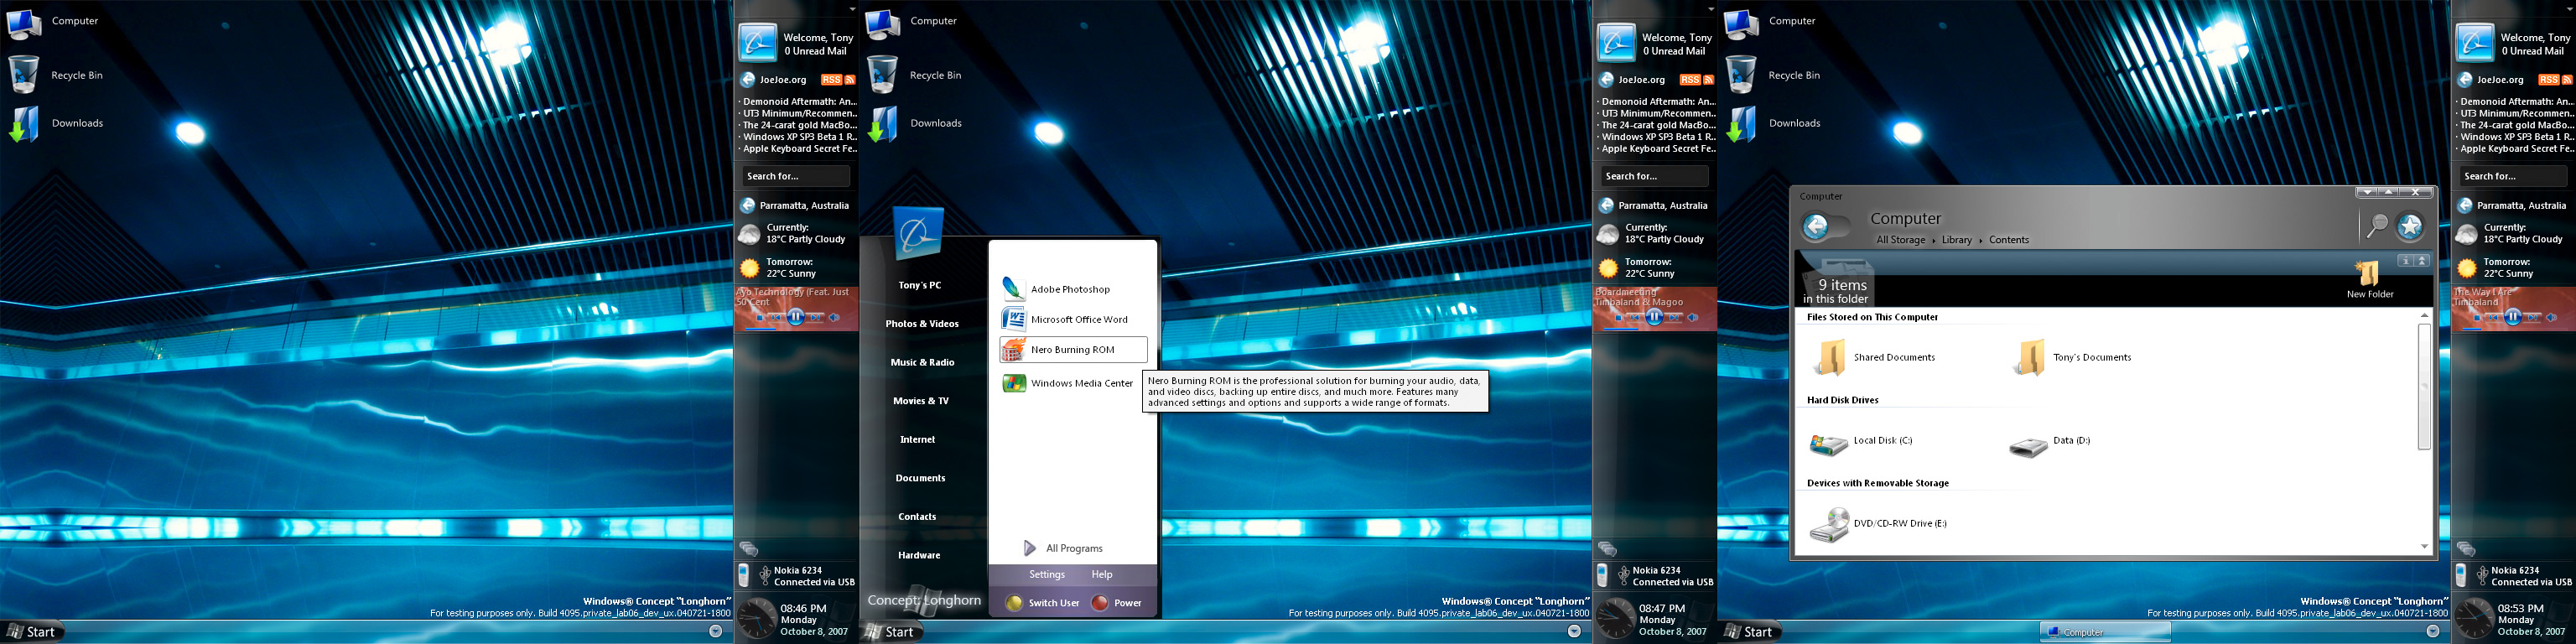
Task: Choose Internet in the Start menu
Action: (x=917, y=439)
